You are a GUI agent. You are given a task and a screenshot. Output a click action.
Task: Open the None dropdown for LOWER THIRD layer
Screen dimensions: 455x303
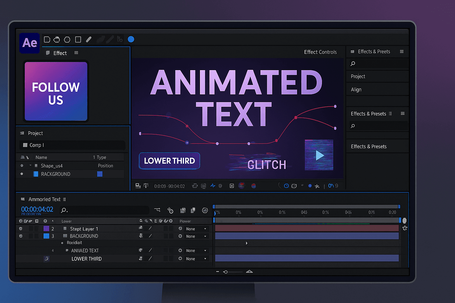pyautogui.click(x=196, y=258)
